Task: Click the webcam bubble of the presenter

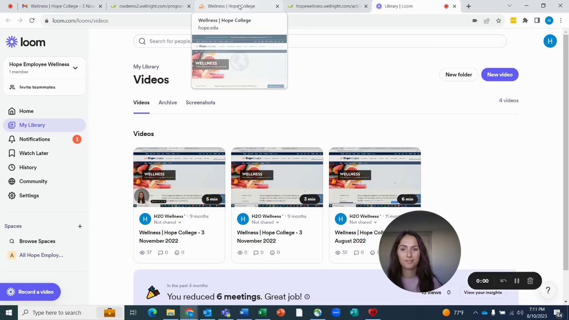Action: [420, 252]
